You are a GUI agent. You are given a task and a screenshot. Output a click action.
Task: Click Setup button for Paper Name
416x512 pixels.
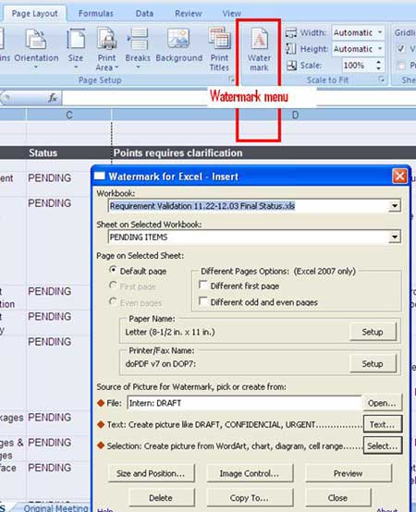point(373,332)
